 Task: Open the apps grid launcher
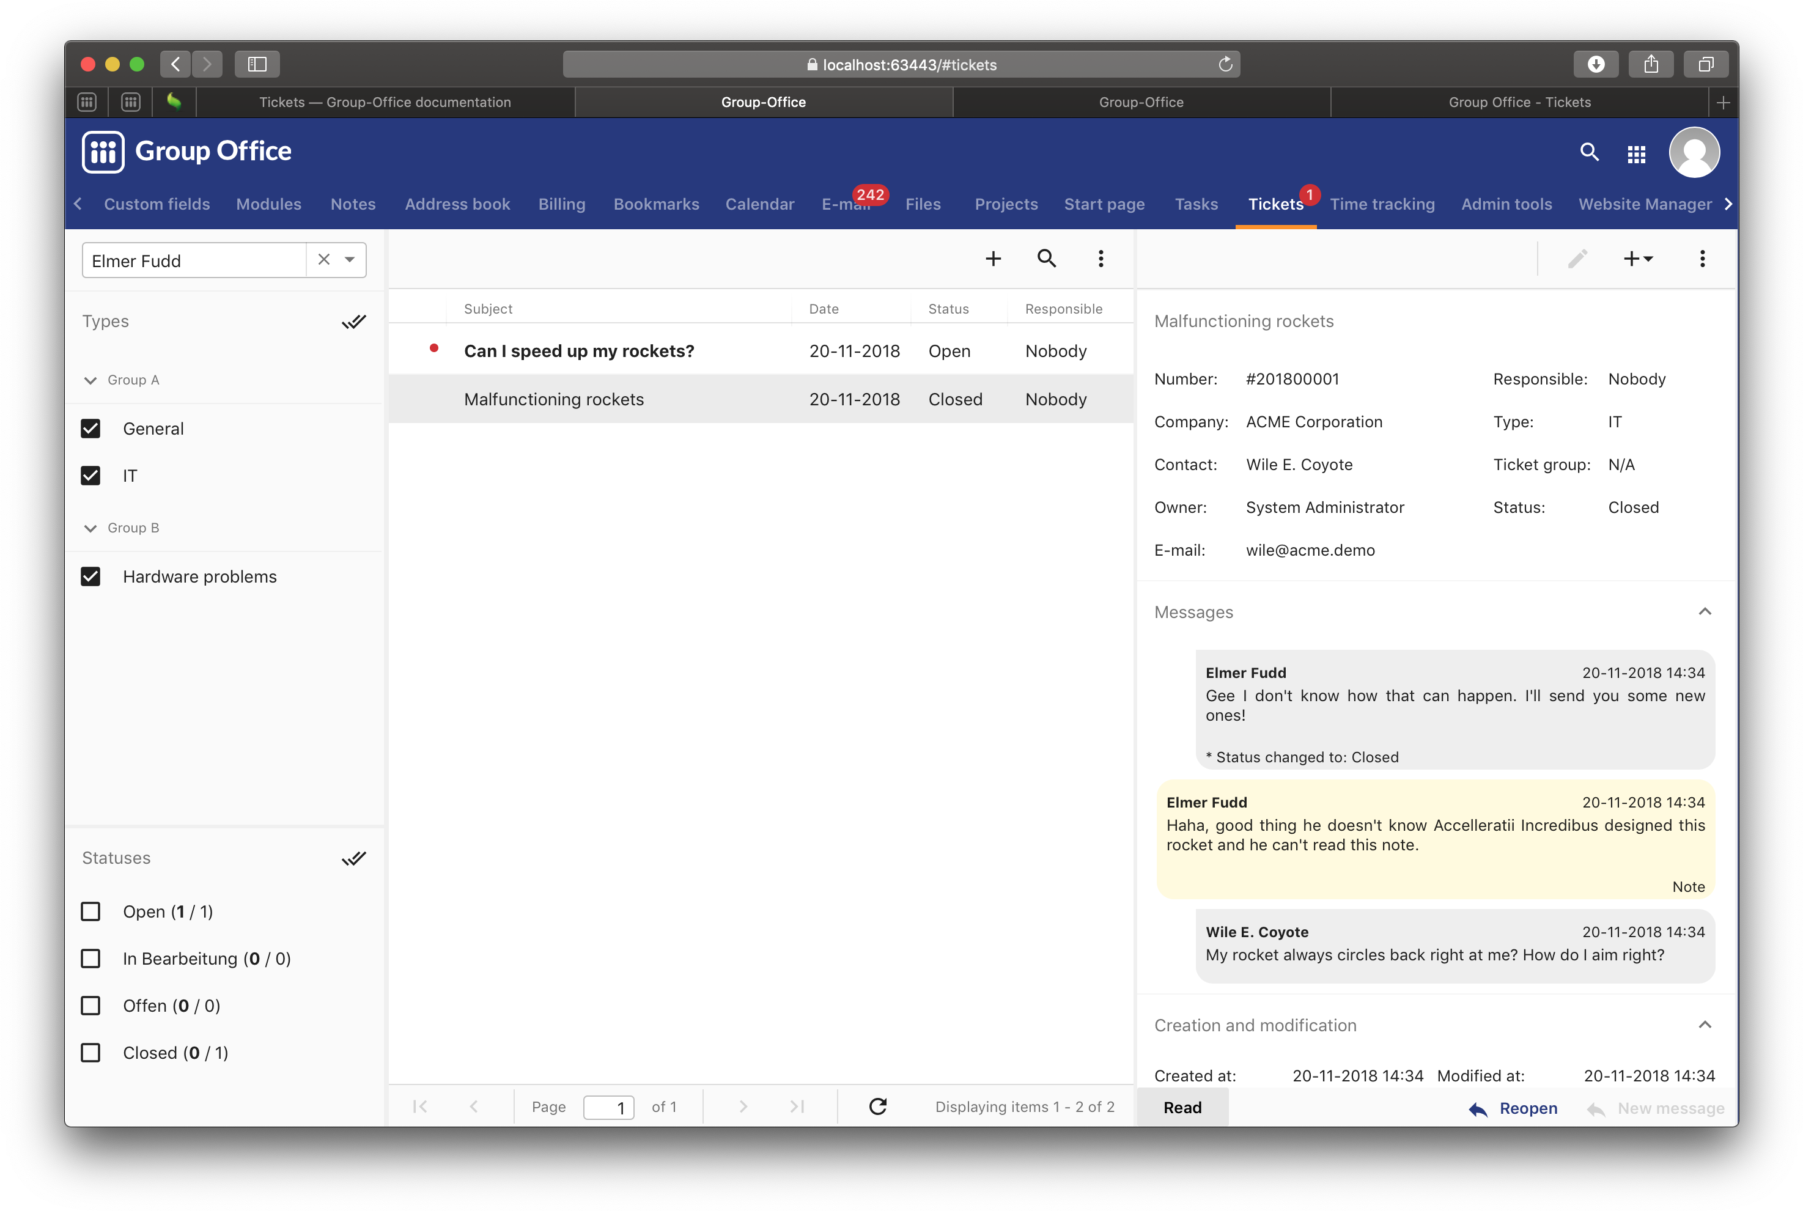[x=1636, y=153]
